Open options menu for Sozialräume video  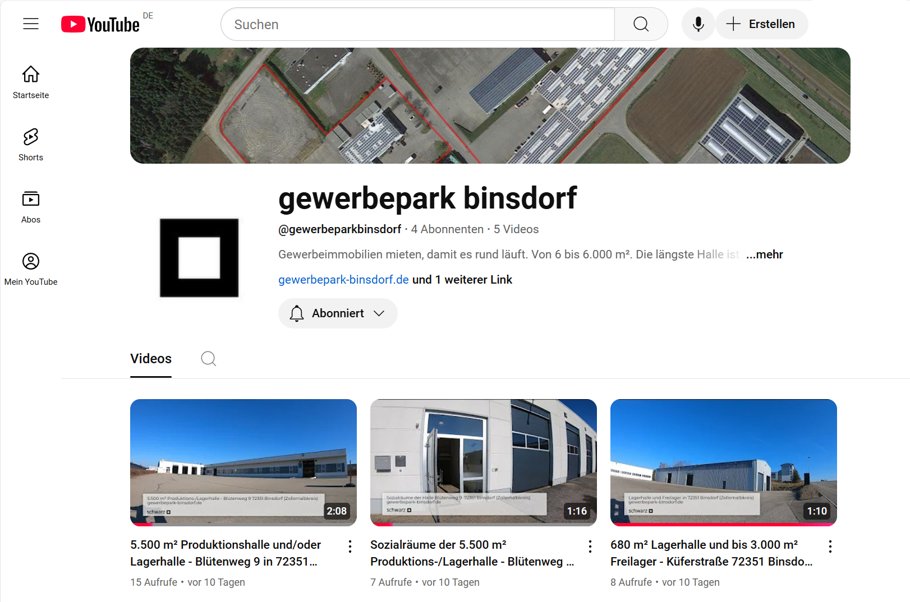coord(590,547)
